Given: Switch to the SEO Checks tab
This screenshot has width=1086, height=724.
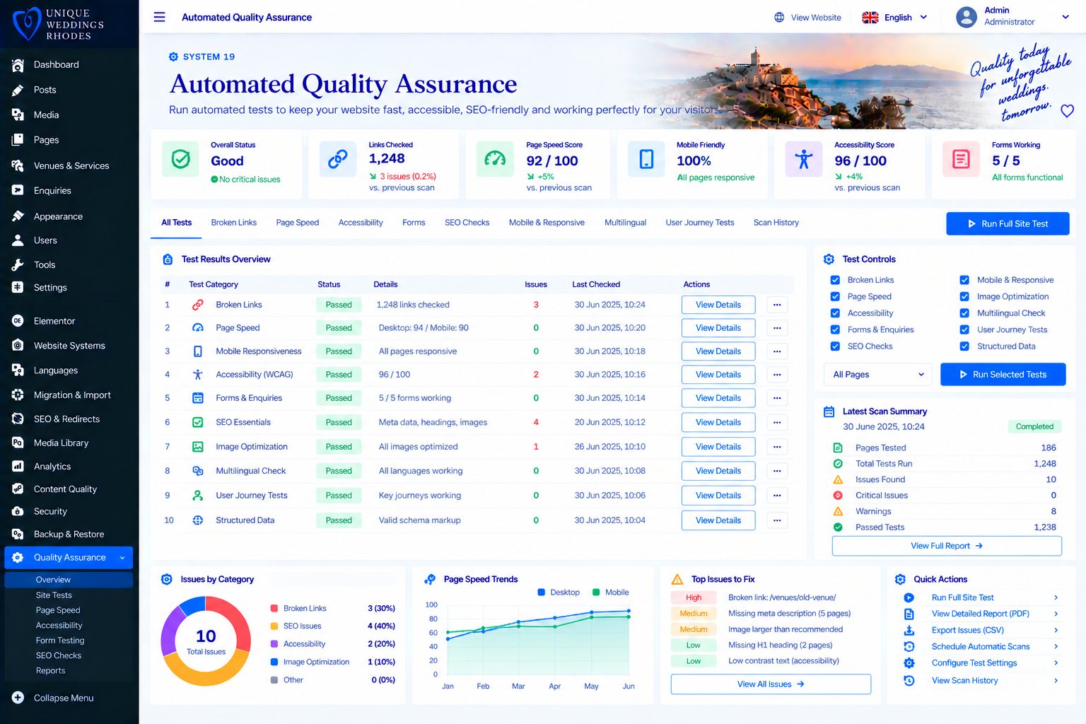Looking at the screenshot, I should point(467,223).
